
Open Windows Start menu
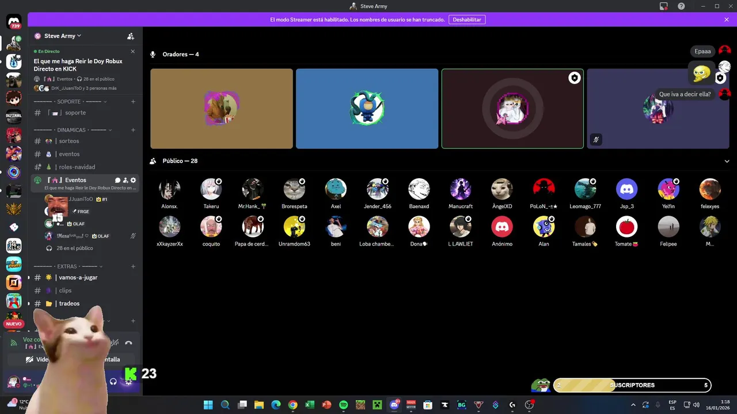click(208, 405)
